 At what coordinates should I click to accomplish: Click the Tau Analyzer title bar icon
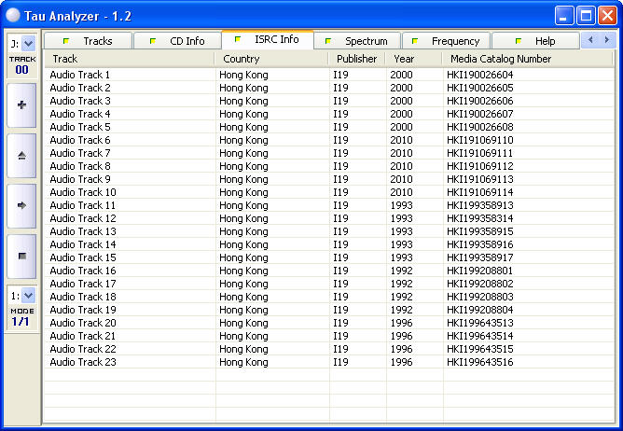pos(11,14)
